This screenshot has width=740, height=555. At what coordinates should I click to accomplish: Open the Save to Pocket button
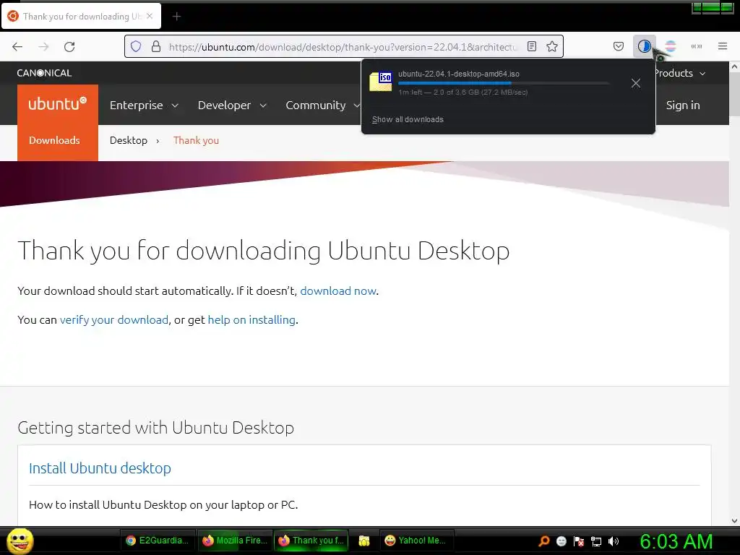click(x=619, y=46)
